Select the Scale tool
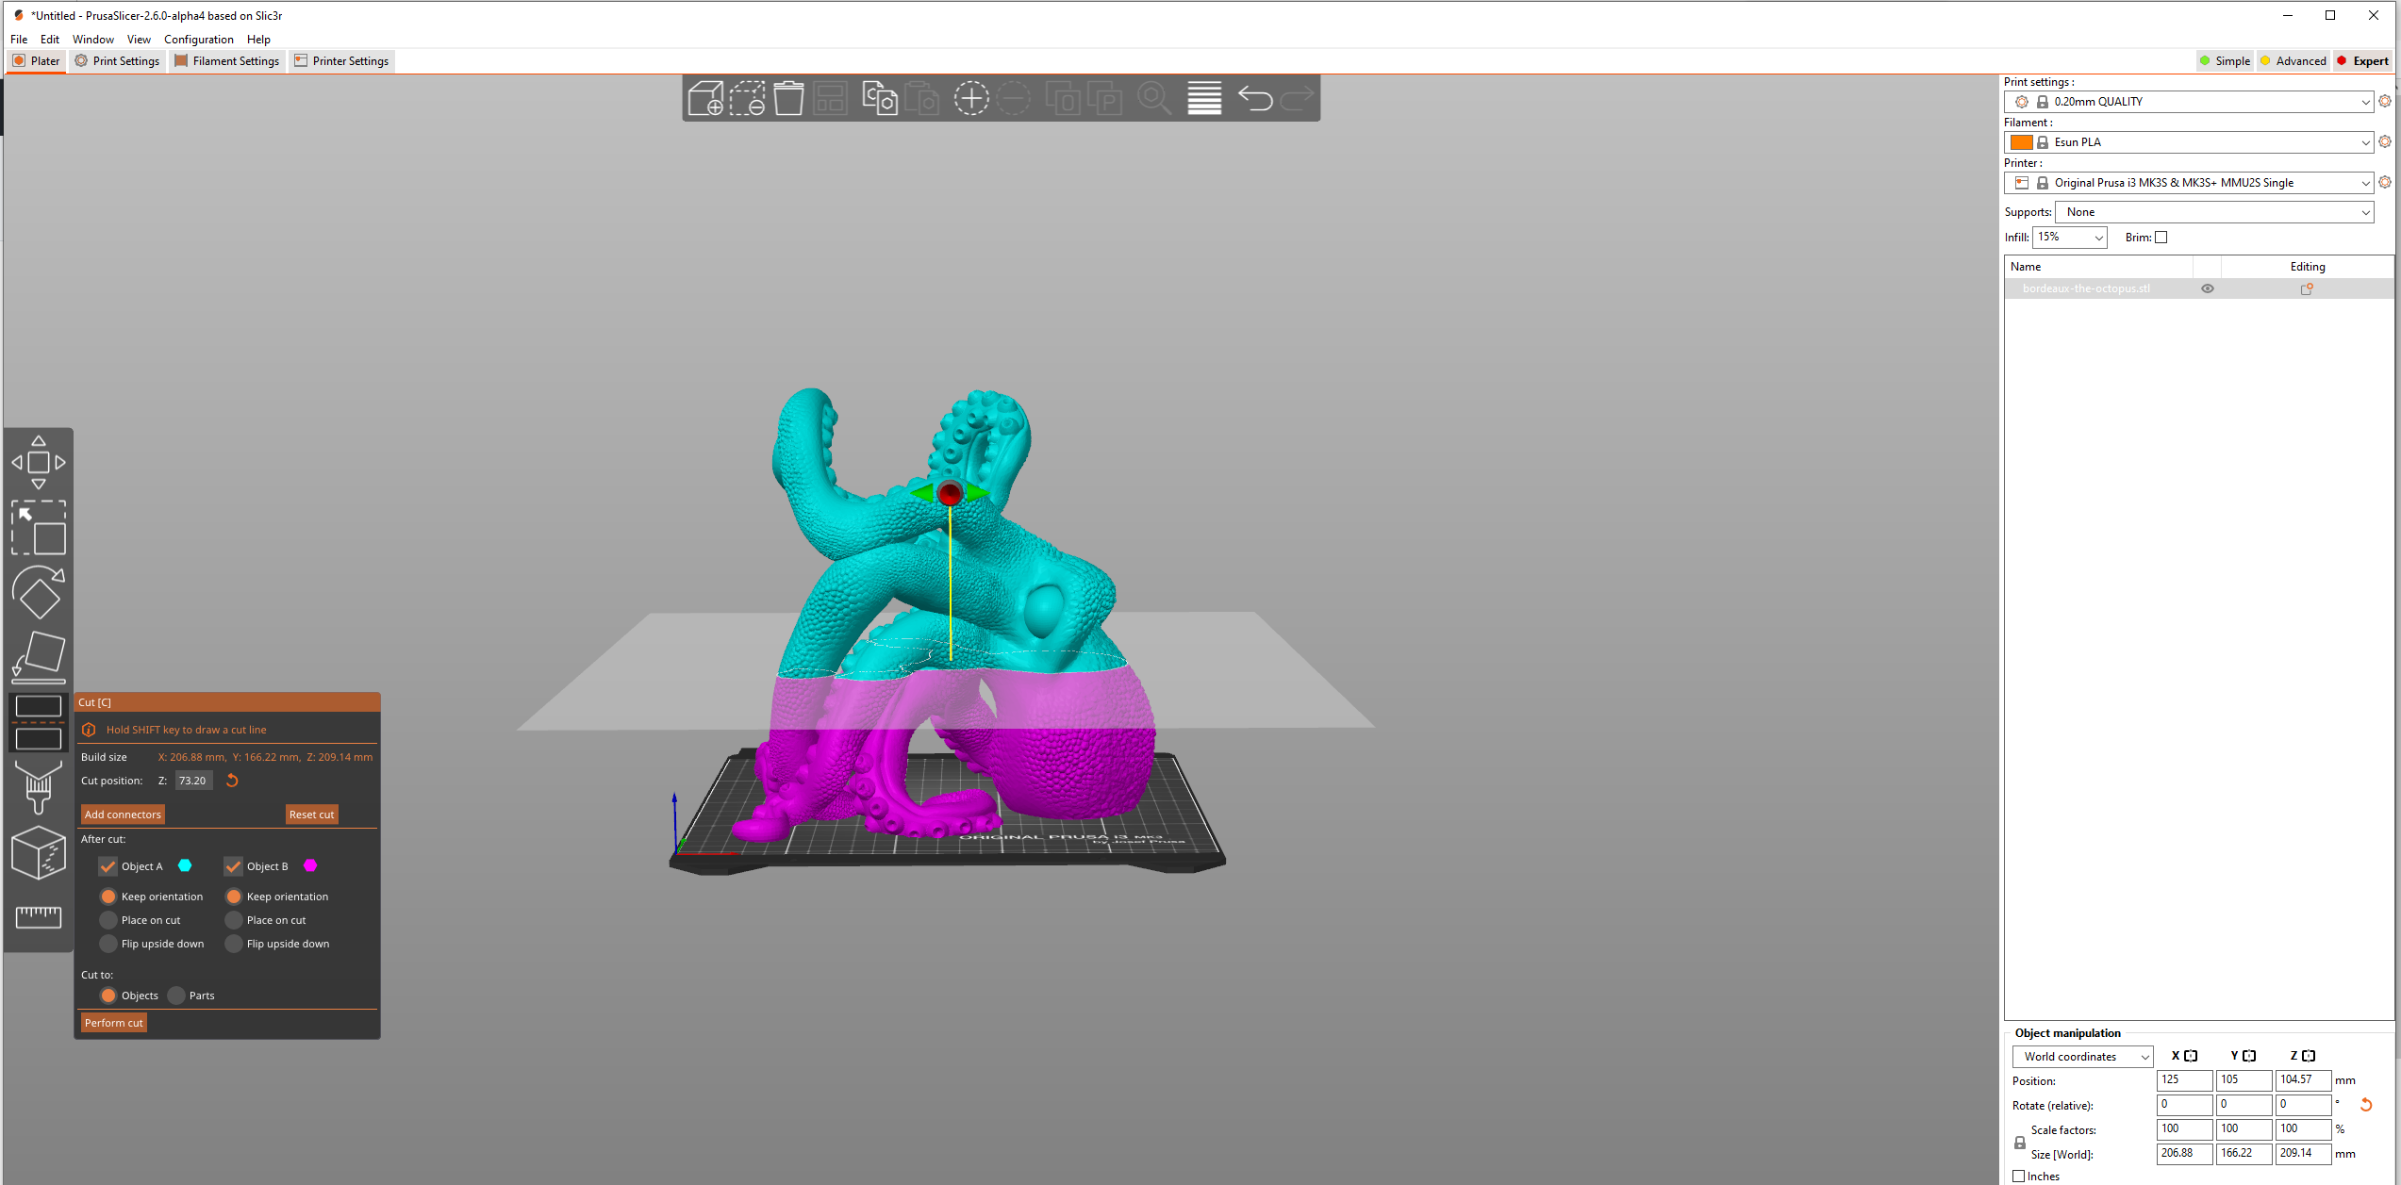 point(39,528)
